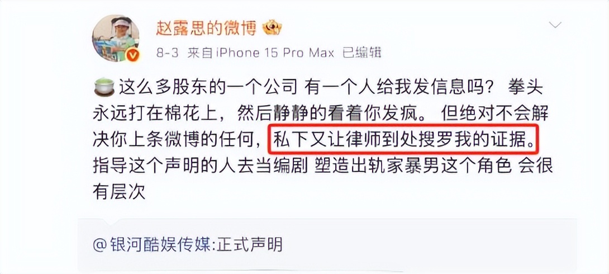Click 正式声明 in the reposted card

click(x=250, y=245)
